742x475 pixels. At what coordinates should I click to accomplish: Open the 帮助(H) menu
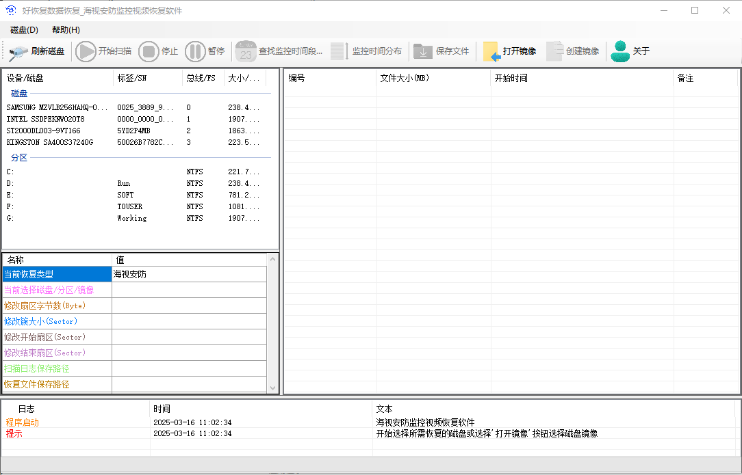tap(66, 30)
